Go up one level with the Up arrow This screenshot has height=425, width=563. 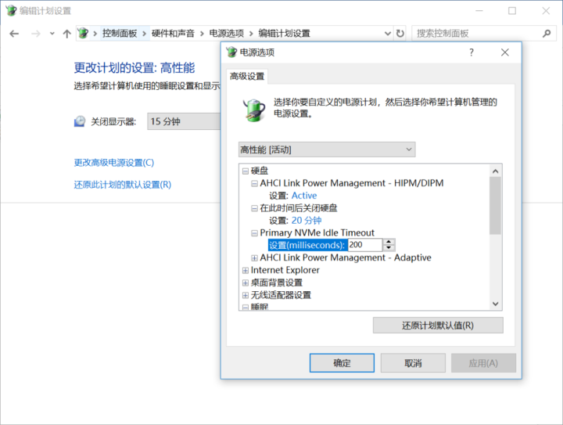coord(66,34)
